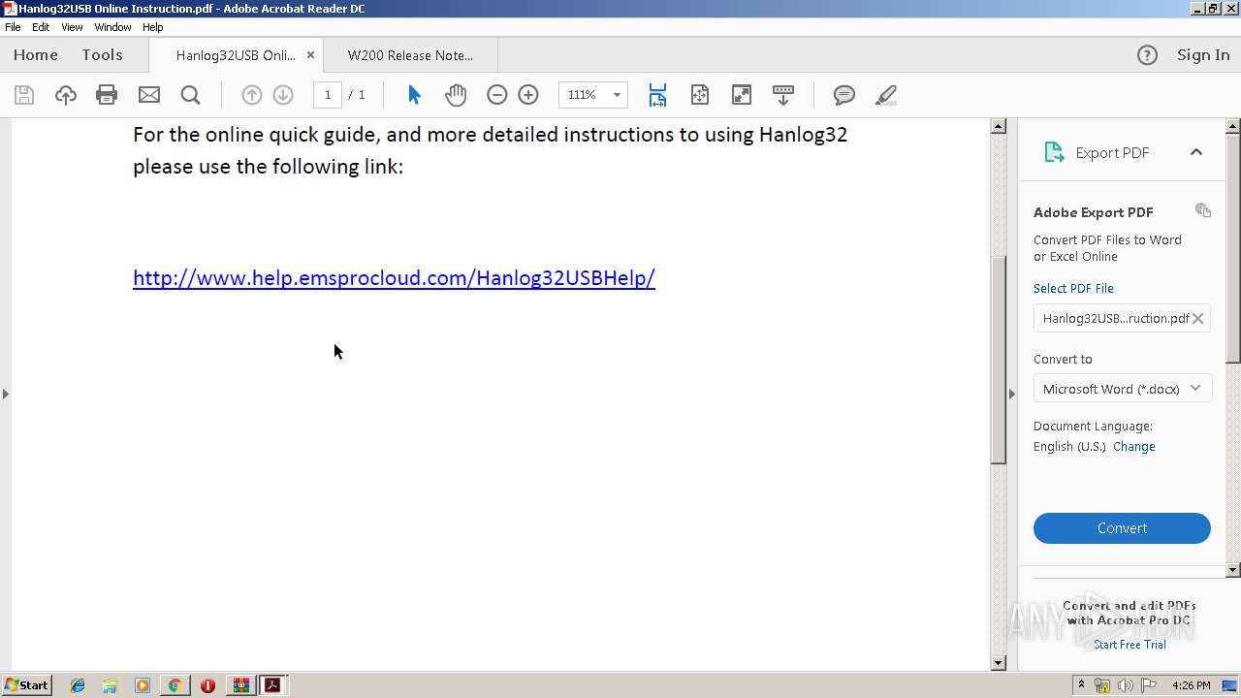This screenshot has width=1241, height=698.
Task: Click the taskbar clock 4:26 PM
Action: click(x=1191, y=685)
